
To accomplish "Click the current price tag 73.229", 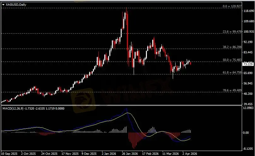I will coord(248,64).
